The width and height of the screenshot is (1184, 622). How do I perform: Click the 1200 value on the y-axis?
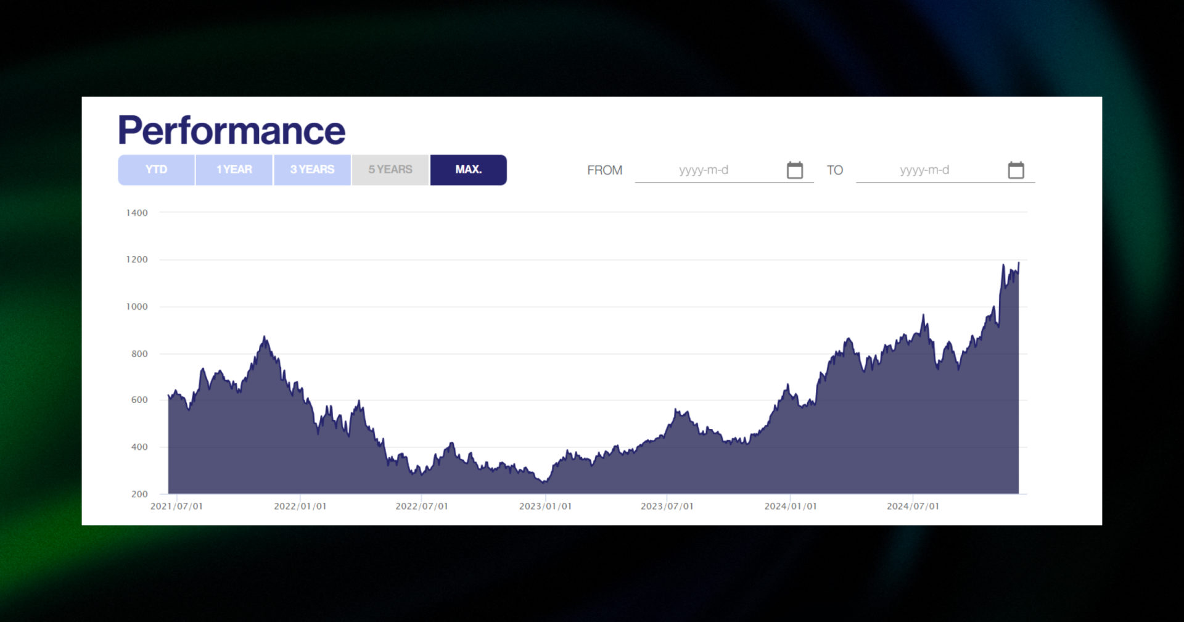[x=137, y=259]
